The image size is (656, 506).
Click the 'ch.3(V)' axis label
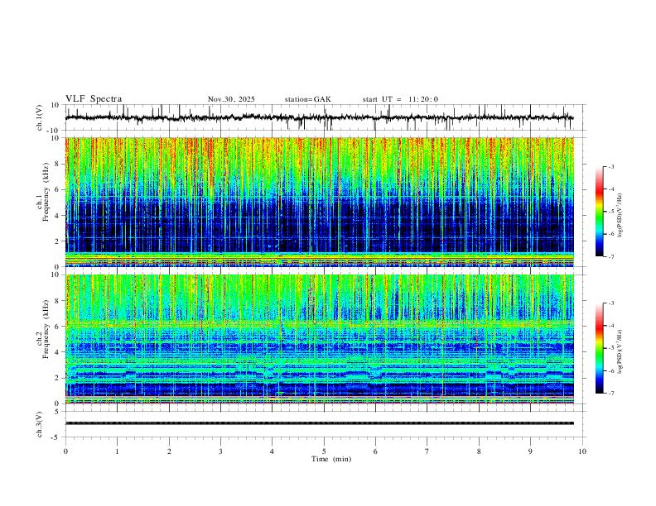40,424
